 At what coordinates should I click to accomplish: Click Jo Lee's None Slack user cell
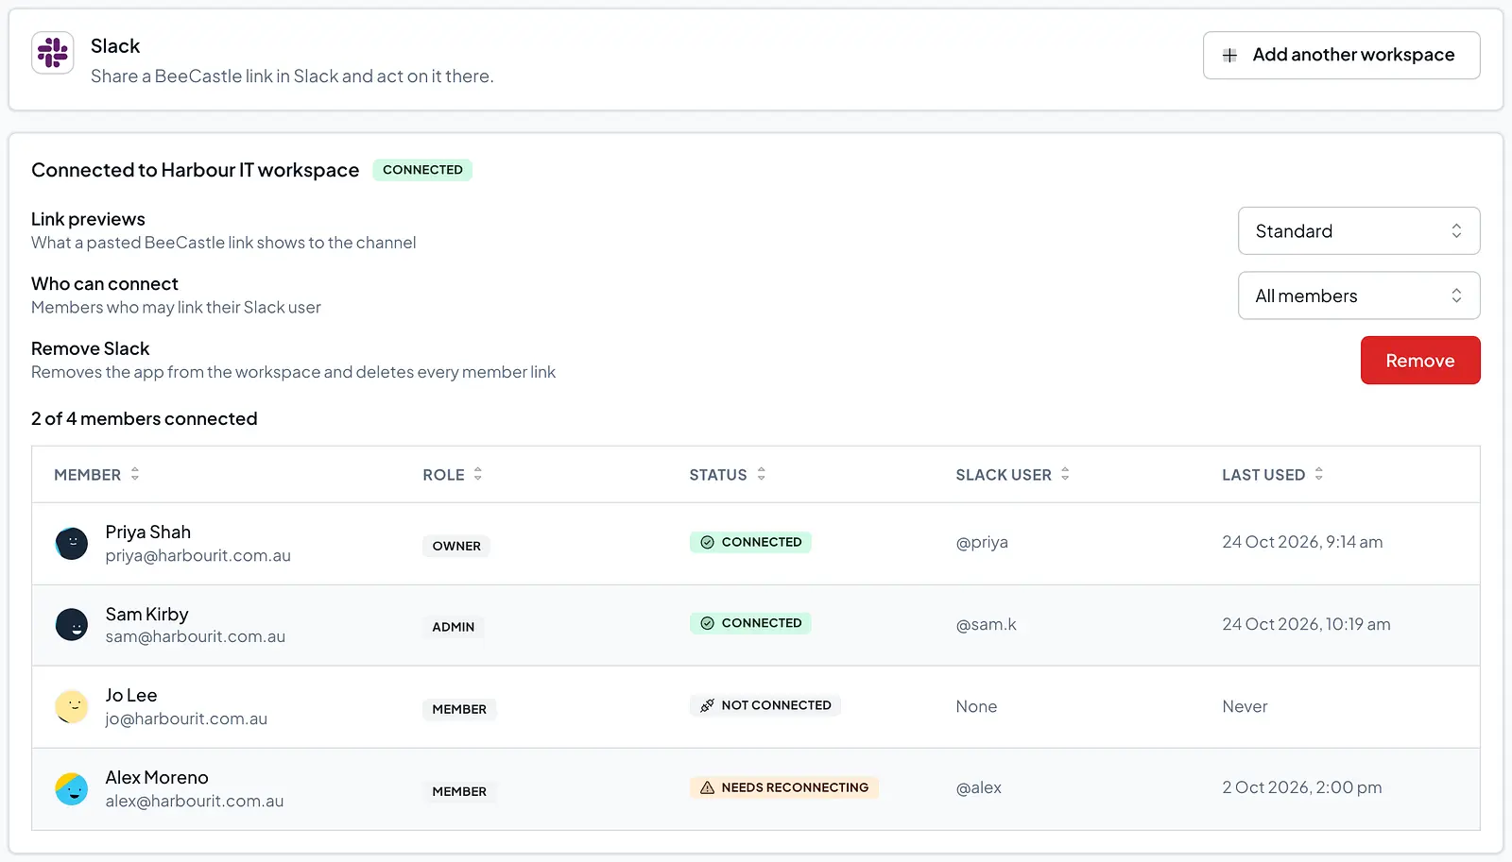tap(976, 706)
